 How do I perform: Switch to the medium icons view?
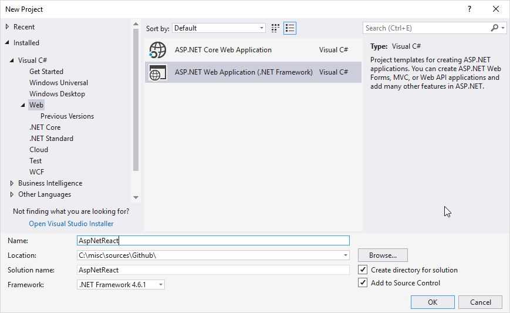click(275, 28)
